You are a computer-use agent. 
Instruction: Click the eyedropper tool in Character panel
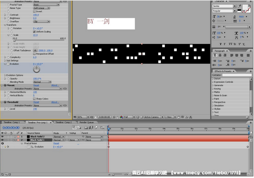(x=239, y=6)
